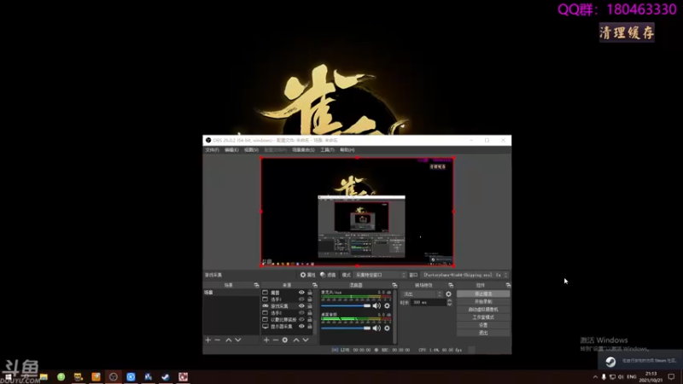The height and width of the screenshot is (384, 683).
Task: Open 桌面音频 audio settings gear
Action: [387, 329]
